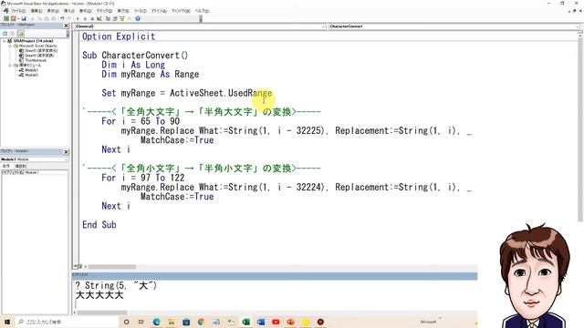584x328 pixels.
Task: Switch to Alphabetic tab in Properties pane
Action: tap(6, 166)
